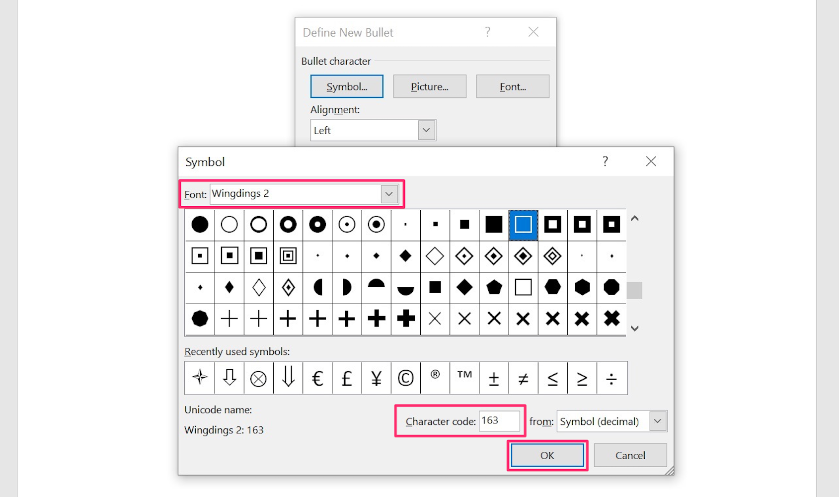
Task: Insert the copyright recent symbol
Action: click(405, 378)
